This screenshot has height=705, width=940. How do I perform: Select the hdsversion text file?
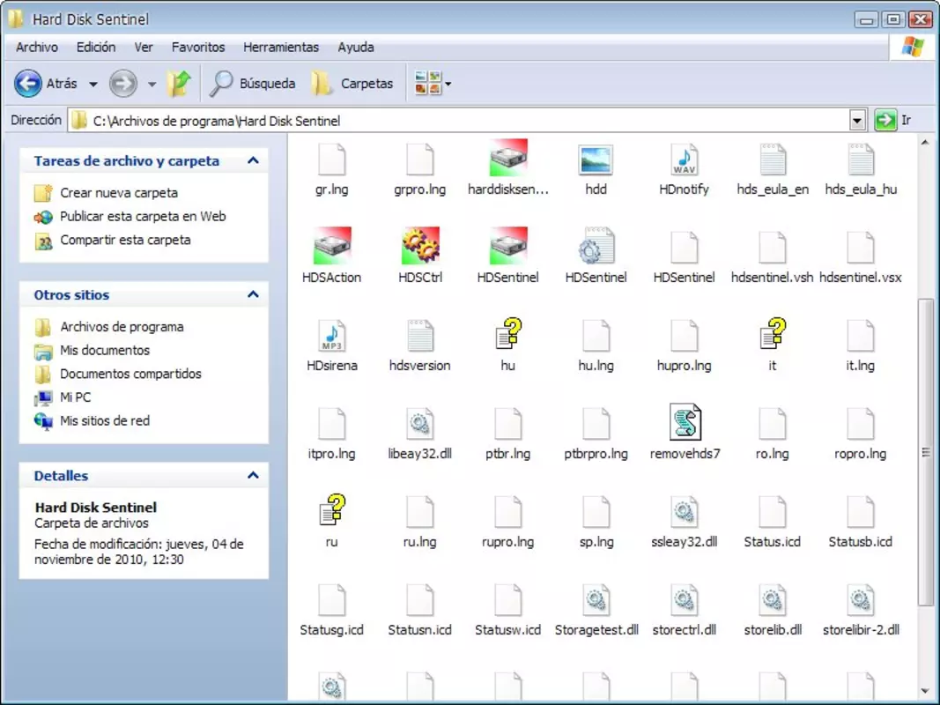coord(419,335)
